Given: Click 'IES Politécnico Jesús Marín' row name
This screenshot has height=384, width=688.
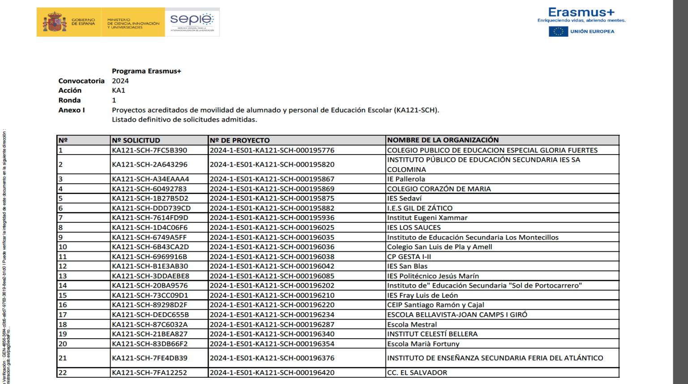Looking at the screenshot, I should (433, 276).
